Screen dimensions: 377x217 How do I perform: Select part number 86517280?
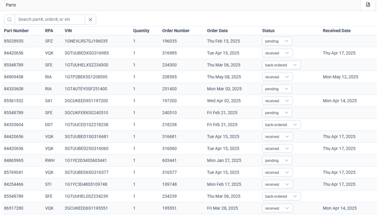tap(14, 208)
